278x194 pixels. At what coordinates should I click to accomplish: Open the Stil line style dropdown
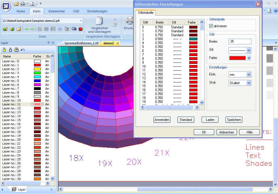coord(248,50)
